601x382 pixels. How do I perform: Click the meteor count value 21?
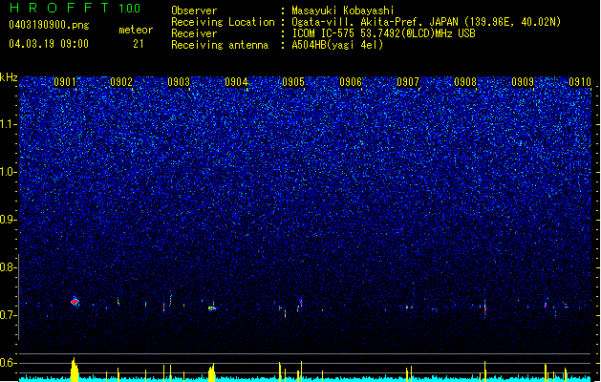pyautogui.click(x=139, y=44)
